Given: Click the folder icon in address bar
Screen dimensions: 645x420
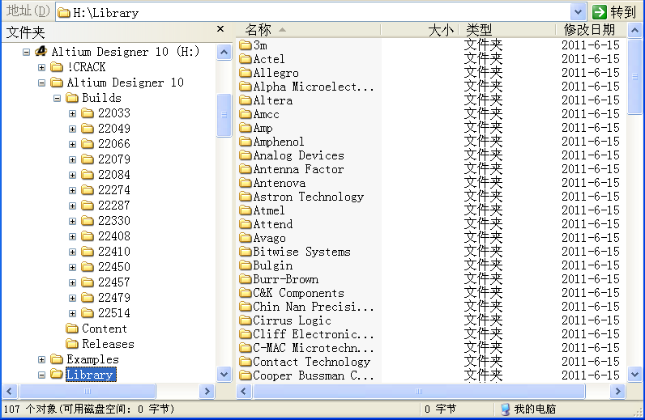Looking at the screenshot, I should pyautogui.click(x=64, y=13).
